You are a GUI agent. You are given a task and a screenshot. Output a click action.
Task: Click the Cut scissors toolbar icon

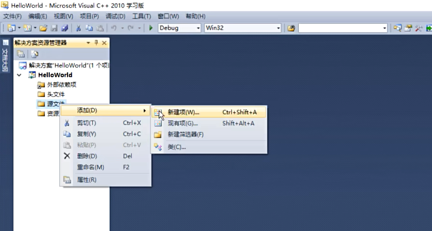point(79,28)
